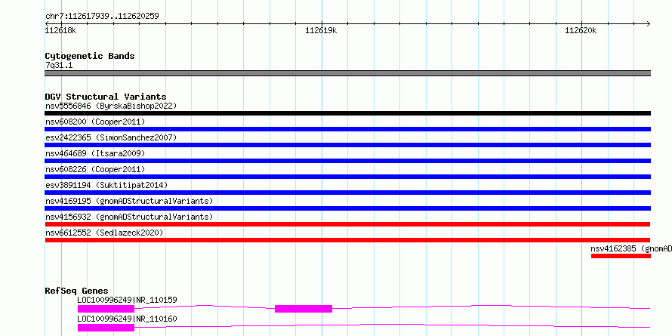
Task: Click the 112618k ruler tick label
Action: tap(61, 30)
